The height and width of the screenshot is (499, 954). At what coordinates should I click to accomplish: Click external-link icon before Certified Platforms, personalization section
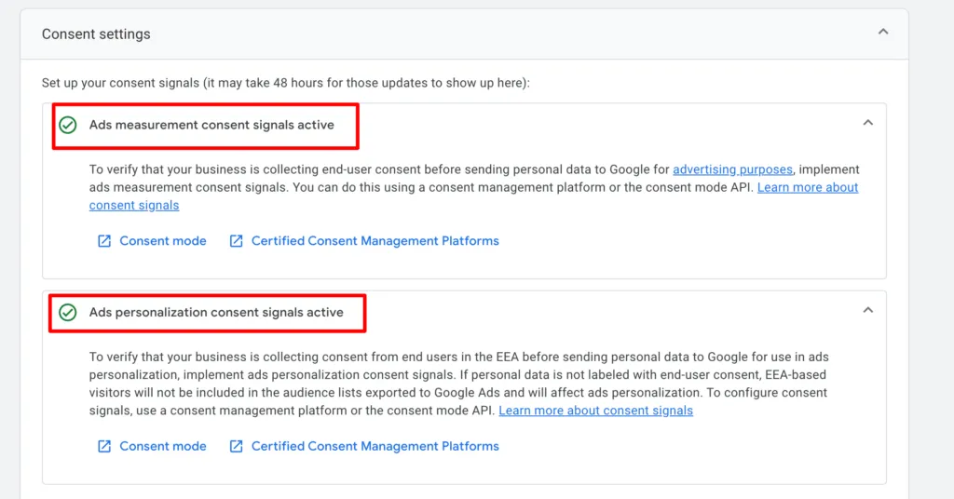(x=236, y=447)
